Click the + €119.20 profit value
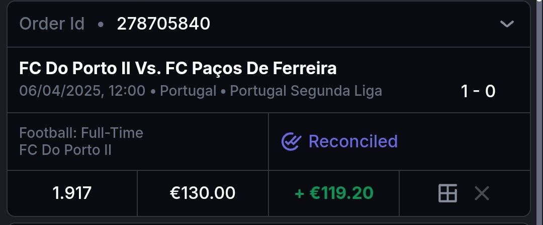The height and width of the screenshot is (225, 543). click(x=334, y=193)
